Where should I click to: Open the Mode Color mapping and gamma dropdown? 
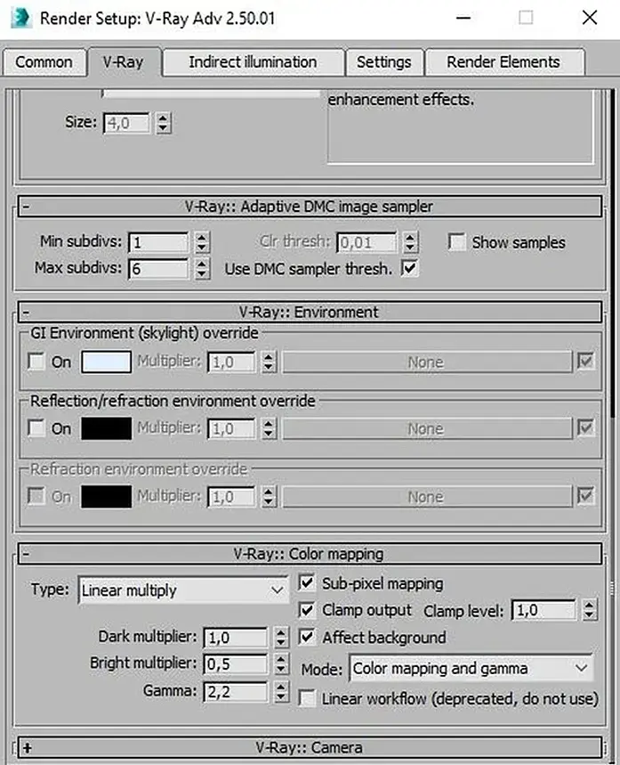pyautogui.click(x=471, y=668)
